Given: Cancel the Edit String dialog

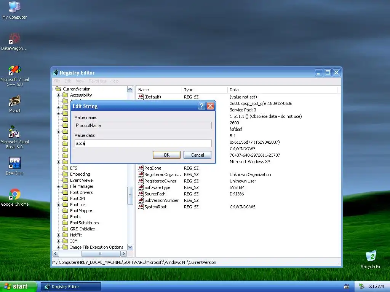Looking at the screenshot, I should 198,155.
